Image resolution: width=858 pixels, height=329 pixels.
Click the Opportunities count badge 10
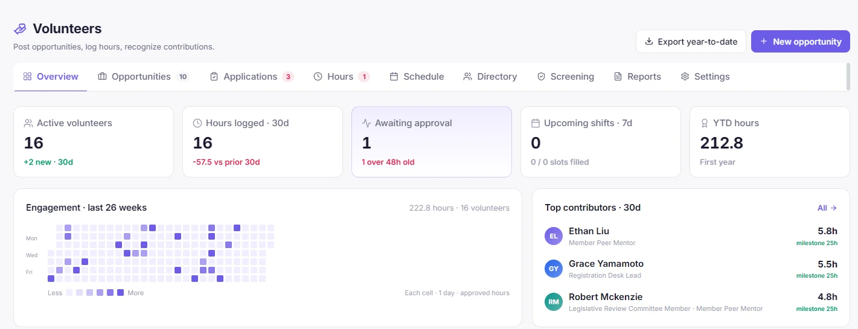[183, 77]
